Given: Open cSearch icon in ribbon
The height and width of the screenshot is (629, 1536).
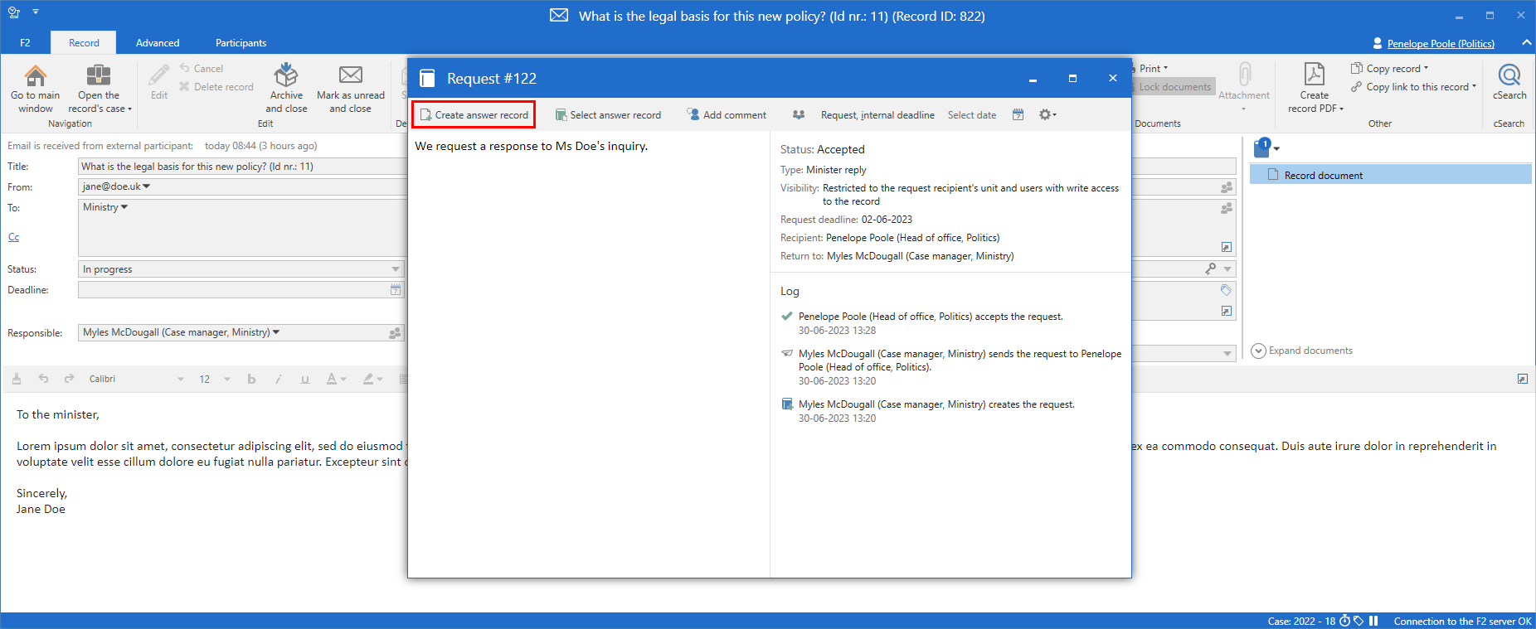Looking at the screenshot, I should pos(1509,76).
